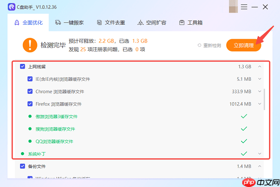Click the checkmark on 系统补丁 row
Viewport: 280px width, 187px height.
pos(244,153)
